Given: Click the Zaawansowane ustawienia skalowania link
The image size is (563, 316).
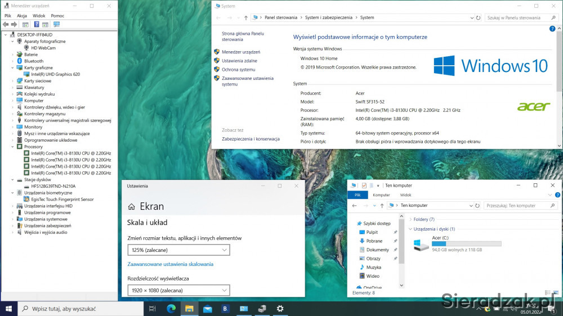Looking at the screenshot, I should 170,264.
